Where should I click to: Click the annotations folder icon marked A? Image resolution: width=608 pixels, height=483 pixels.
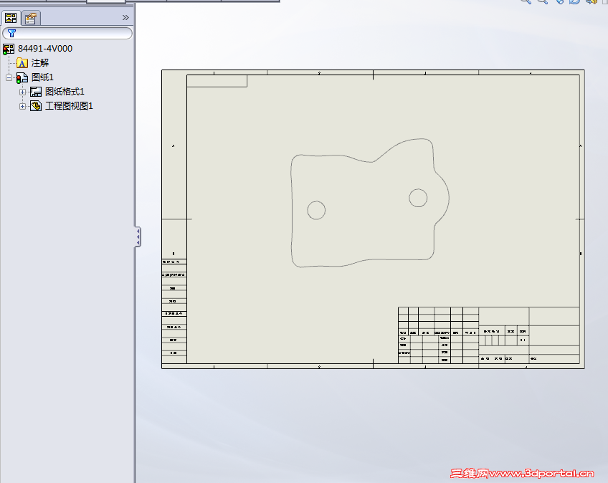click(x=22, y=63)
